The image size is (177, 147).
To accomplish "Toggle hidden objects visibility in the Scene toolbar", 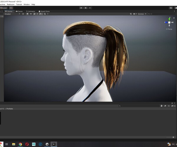I will point(41,14).
